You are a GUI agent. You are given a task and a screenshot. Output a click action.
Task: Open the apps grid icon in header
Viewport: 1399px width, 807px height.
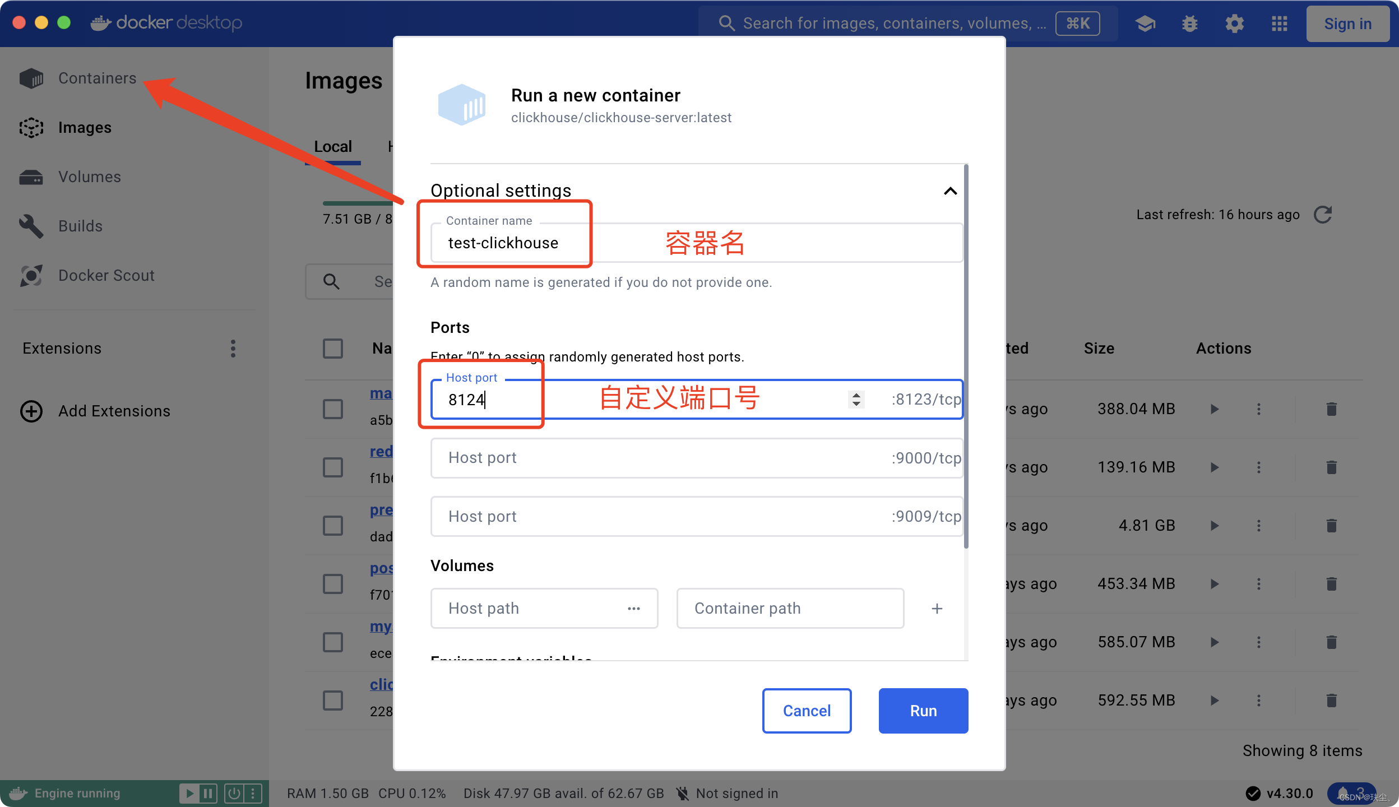[x=1279, y=24]
